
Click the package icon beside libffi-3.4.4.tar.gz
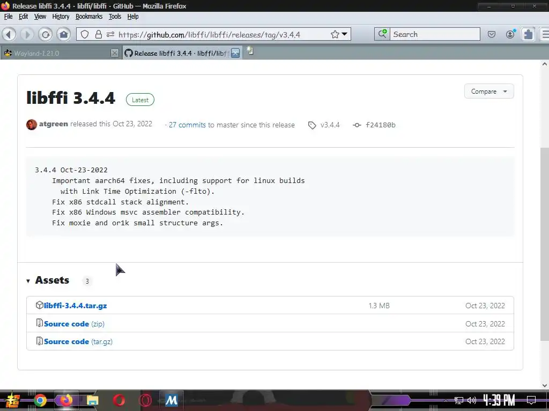(x=40, y=305)
